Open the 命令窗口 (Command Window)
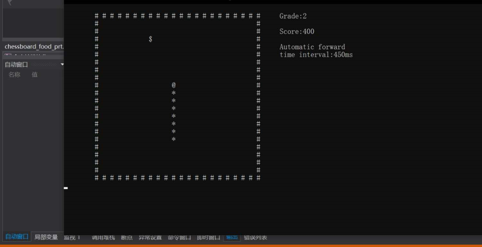The height and width of the screenshot is (247, 482). click(180, 237)
